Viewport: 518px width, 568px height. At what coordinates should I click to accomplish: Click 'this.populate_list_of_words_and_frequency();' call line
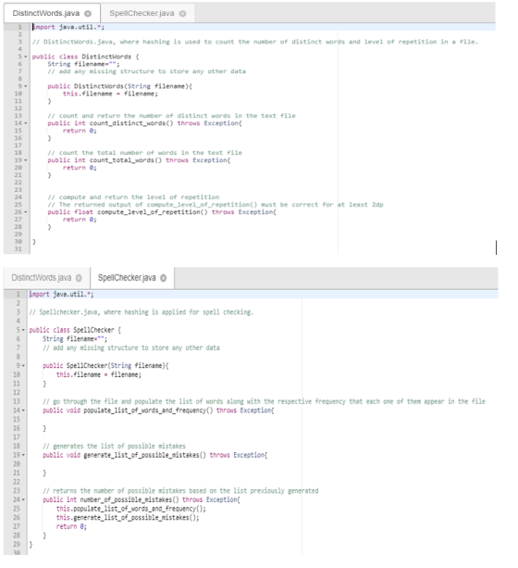point(131,509)
